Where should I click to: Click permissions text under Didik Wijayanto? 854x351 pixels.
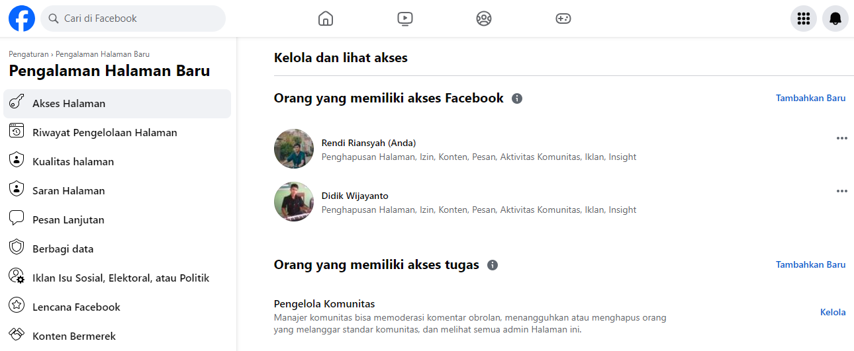pyautogui.click(x=479, y=210)
